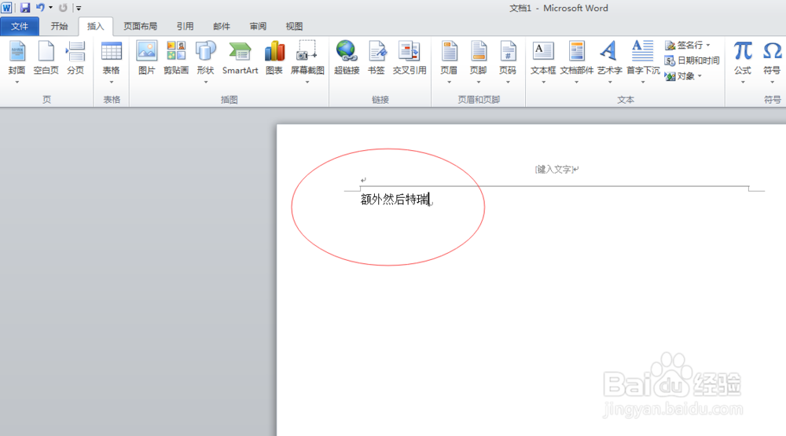The width and height of the screenshot is (786, 436).
Task: Insert WordArt (艺术字)
Action: point(610,57)
